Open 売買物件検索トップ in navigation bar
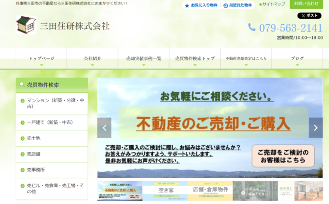329x204 pixels. point(195,58)
